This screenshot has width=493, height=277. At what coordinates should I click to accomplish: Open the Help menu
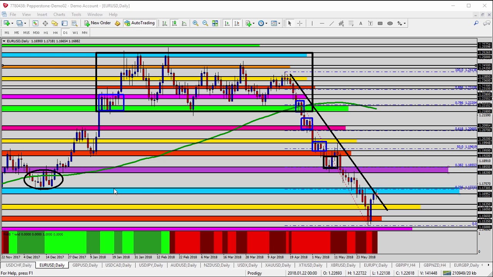pyautogui.click(x=113, y=15)
